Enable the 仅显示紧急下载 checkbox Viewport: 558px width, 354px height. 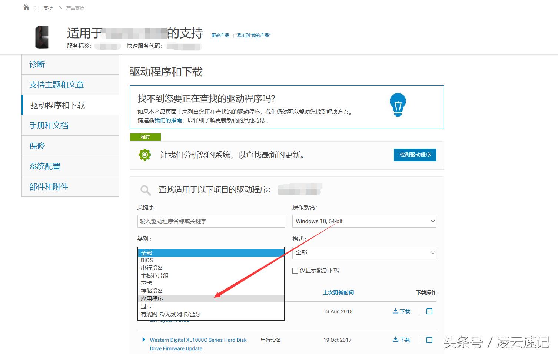point(295,271)
